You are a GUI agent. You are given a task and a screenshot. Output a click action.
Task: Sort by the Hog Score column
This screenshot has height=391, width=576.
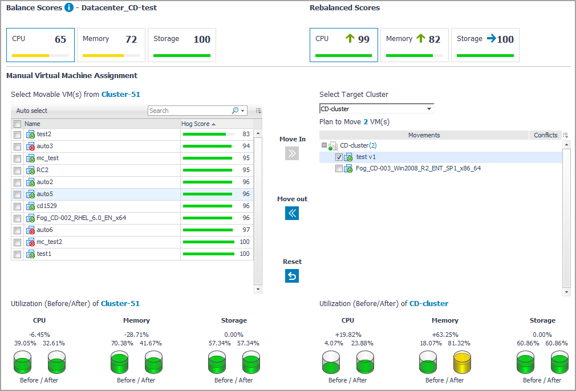click(x=198, y=124)
